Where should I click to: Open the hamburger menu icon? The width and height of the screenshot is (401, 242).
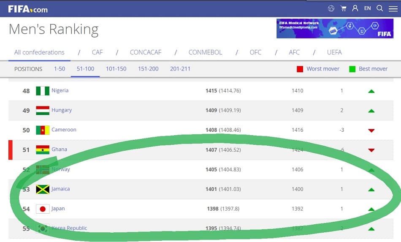pyautogui.click(x=393, y=9)
